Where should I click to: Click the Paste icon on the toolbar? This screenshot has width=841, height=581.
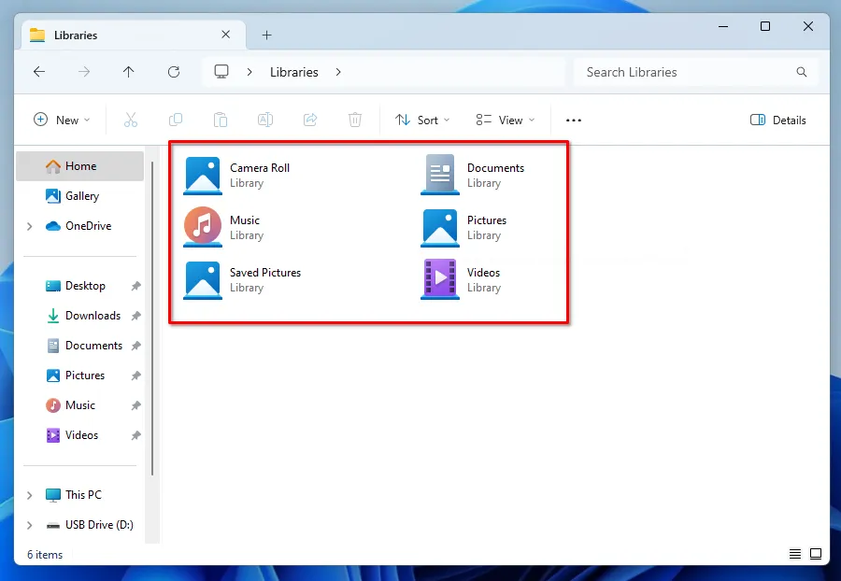[221, 120]
